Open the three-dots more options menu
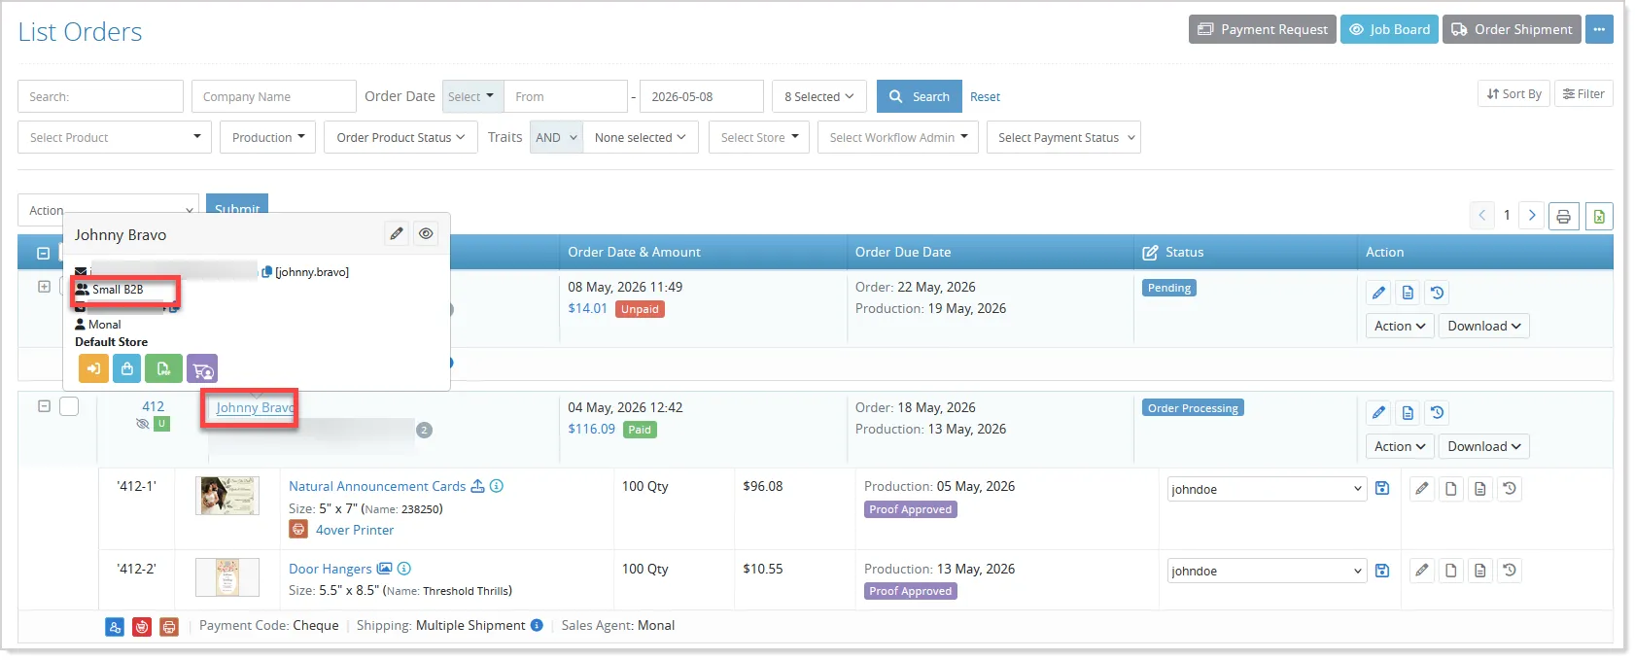The height and width of the screenshot is (660, 1635). pyautogui.click(x=1599, y=29)
